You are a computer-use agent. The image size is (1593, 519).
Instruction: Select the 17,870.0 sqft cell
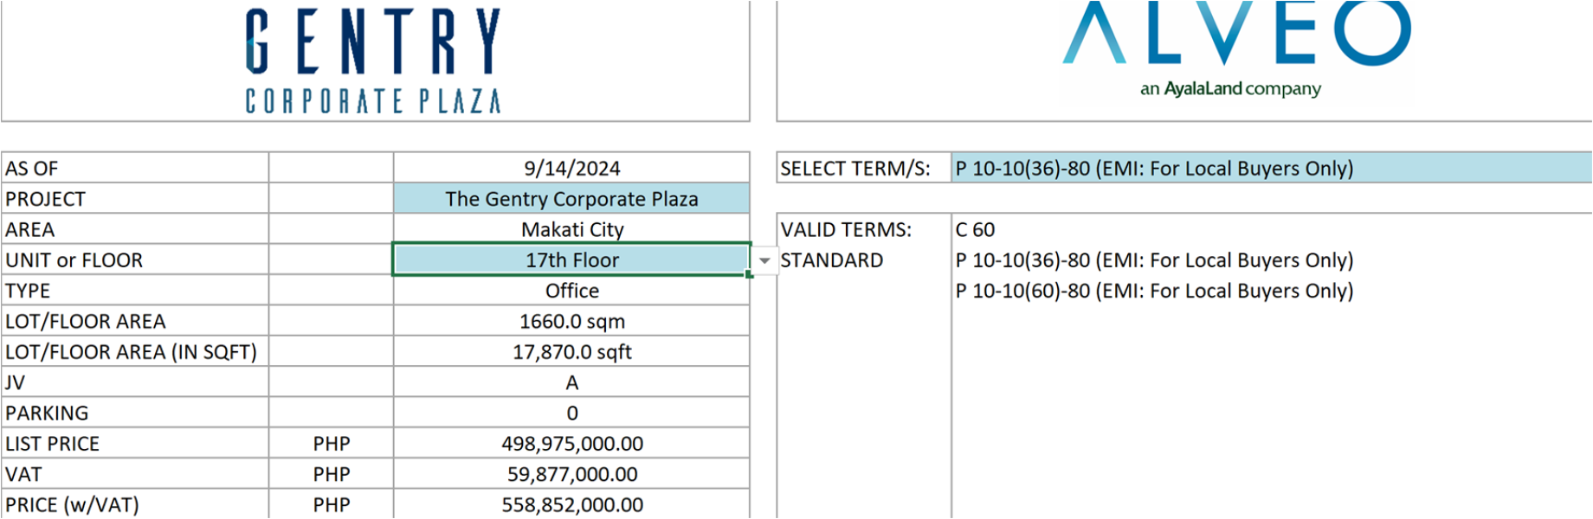(571, 352)
